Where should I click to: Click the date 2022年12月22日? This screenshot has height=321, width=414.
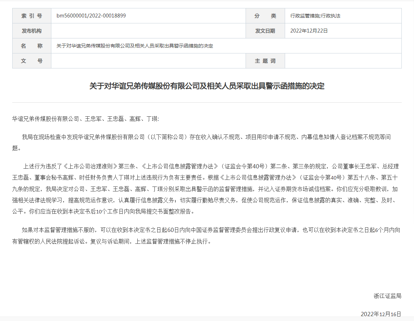309,31
